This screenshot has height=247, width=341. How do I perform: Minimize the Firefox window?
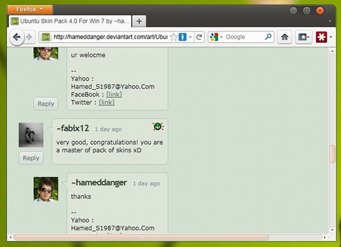pos(293,11)
